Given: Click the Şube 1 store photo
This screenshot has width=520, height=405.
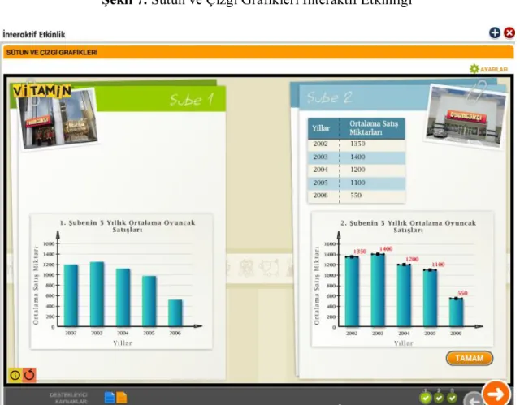Looking at the screenshot, I should (x=59, y=120).
